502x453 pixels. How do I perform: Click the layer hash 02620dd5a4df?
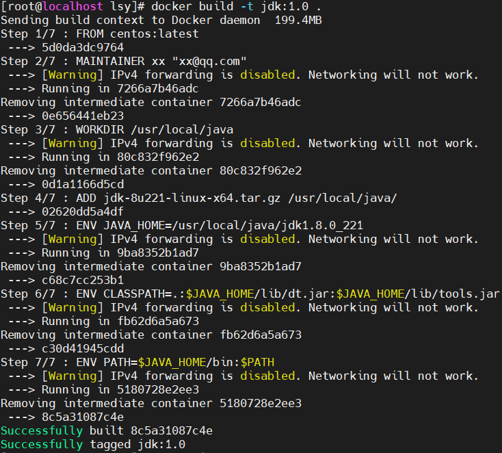[x=83, y=211]
